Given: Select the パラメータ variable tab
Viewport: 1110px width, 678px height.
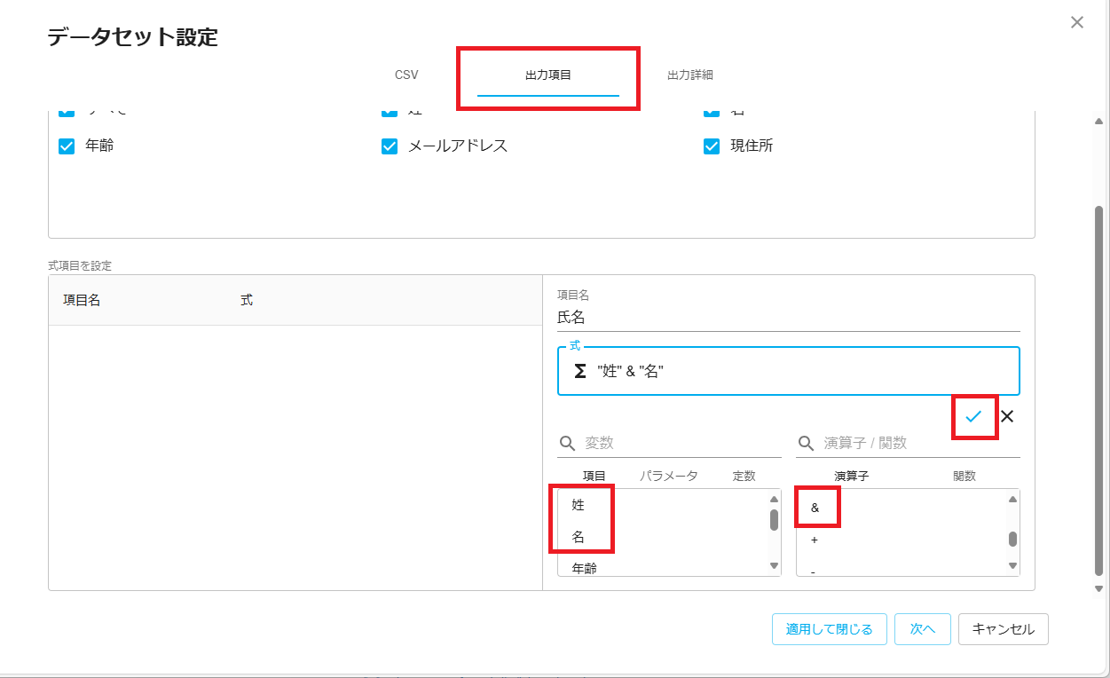Looking at the screenshot, I should coord(668,476).
